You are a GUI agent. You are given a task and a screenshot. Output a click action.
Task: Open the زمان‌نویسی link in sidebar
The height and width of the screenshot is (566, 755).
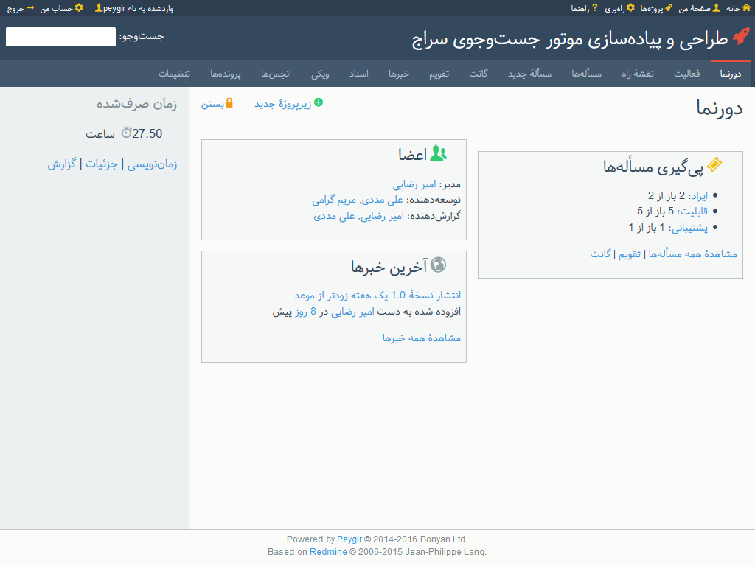tap(153, 164)
